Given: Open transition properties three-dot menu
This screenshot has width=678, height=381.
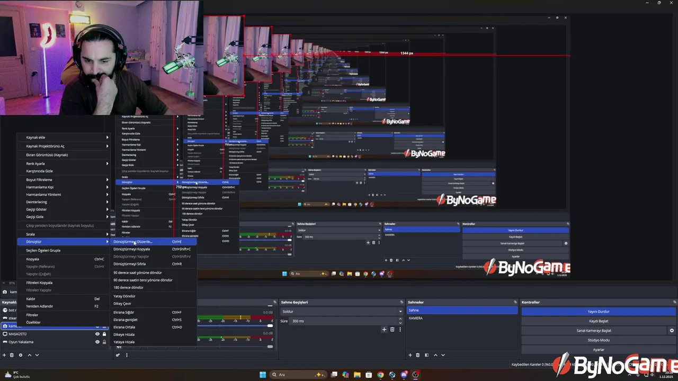Looking at the screenshot, I should pyautogui.click(x=400, y=329).
